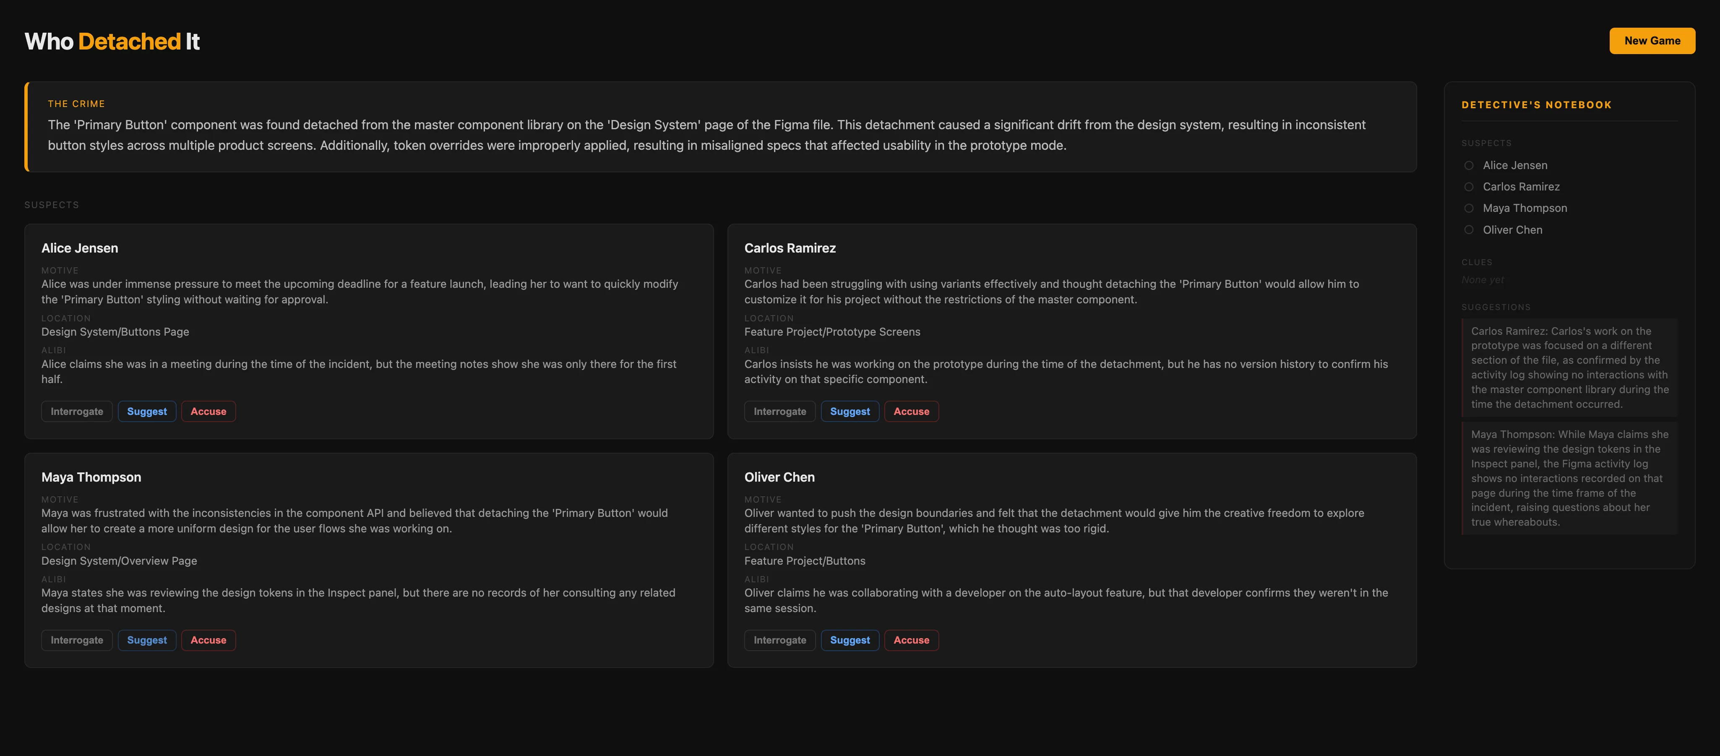Click Carlos Ramirez's motive text
Viewport: 1720px width, 756px height.
click(1052, 292)
